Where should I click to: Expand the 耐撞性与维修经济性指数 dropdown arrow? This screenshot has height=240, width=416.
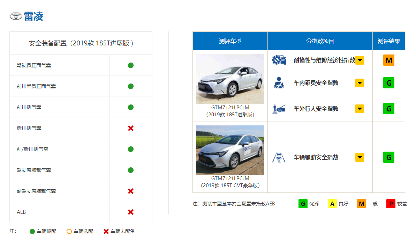360,60
